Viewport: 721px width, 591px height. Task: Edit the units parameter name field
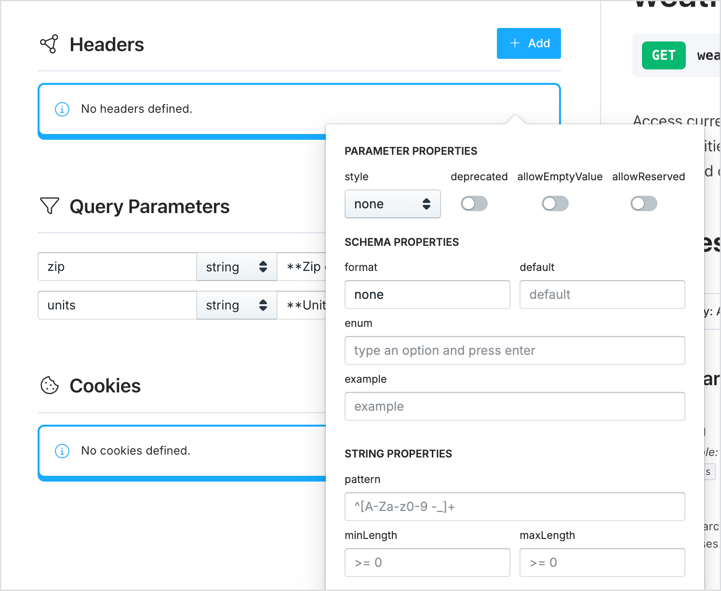pos(117,305)
